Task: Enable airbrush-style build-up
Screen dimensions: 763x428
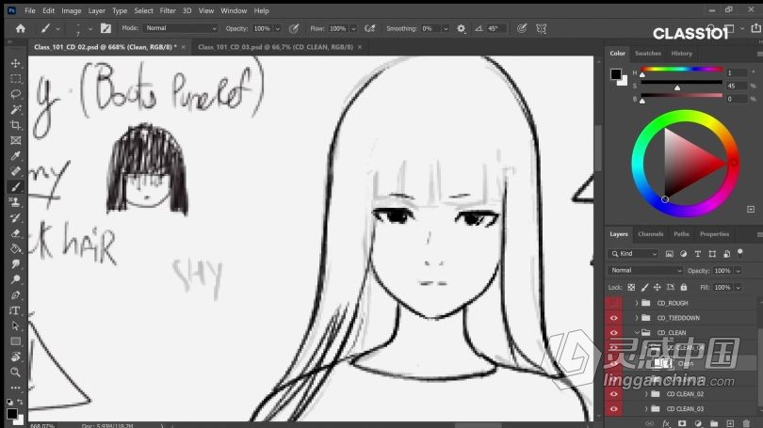Action: point(370,28)
